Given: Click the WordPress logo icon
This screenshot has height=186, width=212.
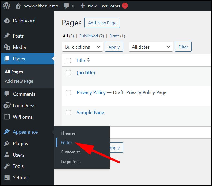Looking at the screenshot, I should [x=6, y=6].
